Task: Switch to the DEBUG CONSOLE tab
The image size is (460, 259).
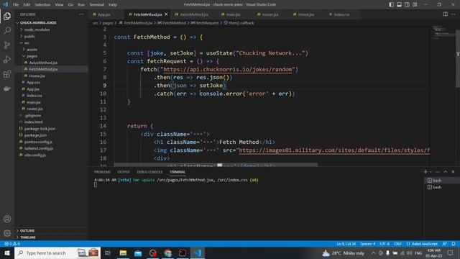Action: [149, 172]
